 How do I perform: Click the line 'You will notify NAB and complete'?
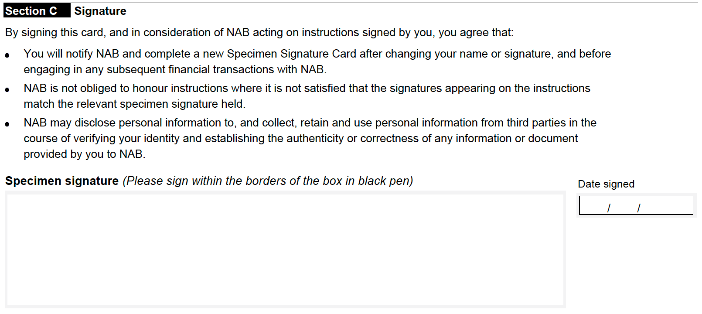[x=317, y=54]
